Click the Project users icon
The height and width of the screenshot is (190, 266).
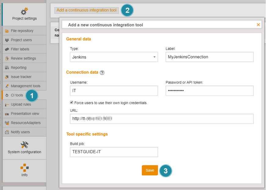click(x=7, y=40)
